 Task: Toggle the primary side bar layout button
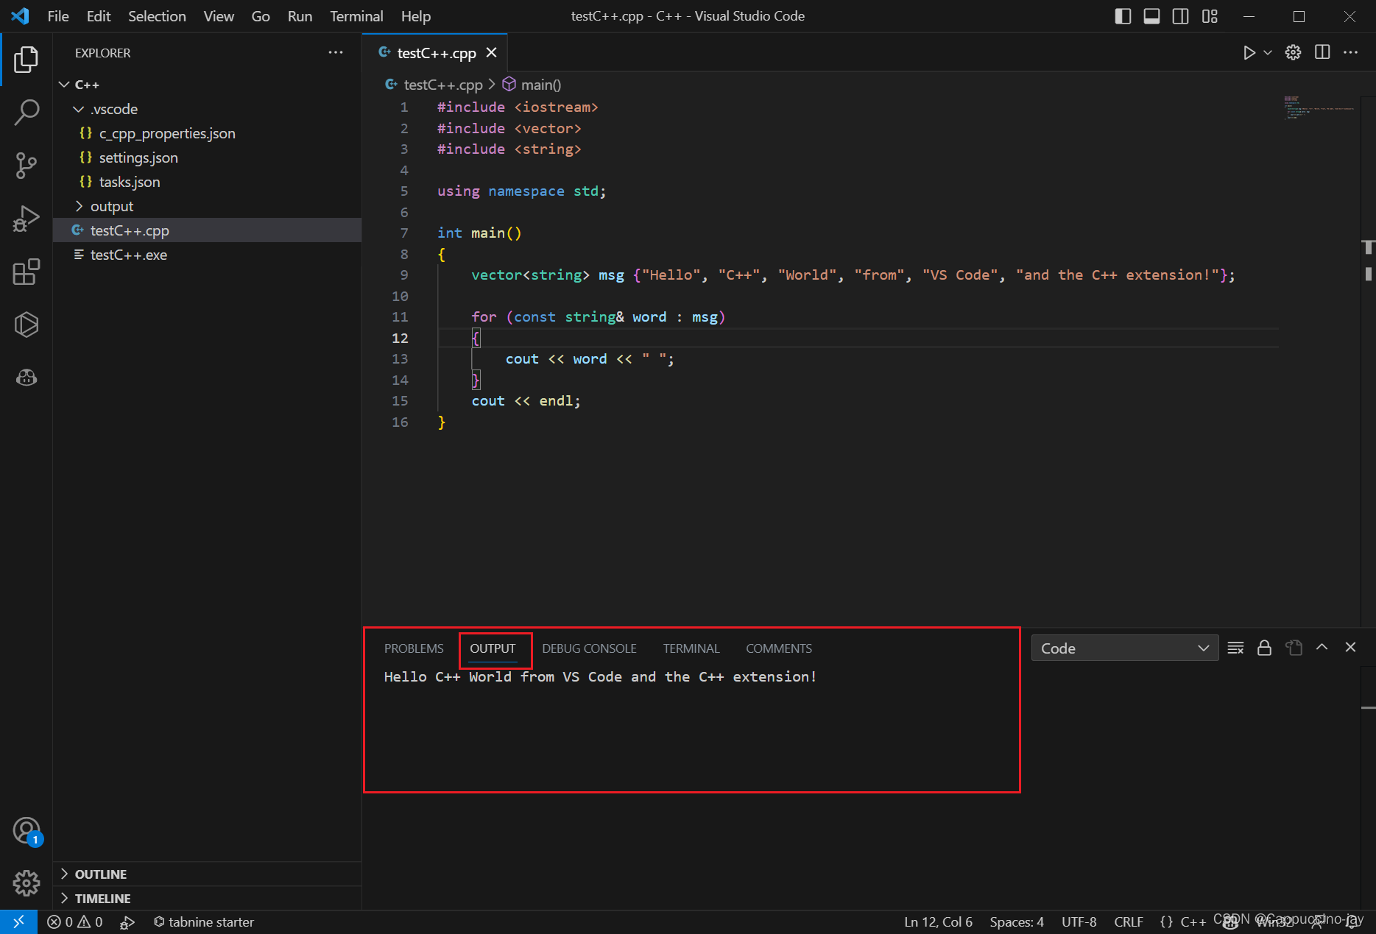1123,16
